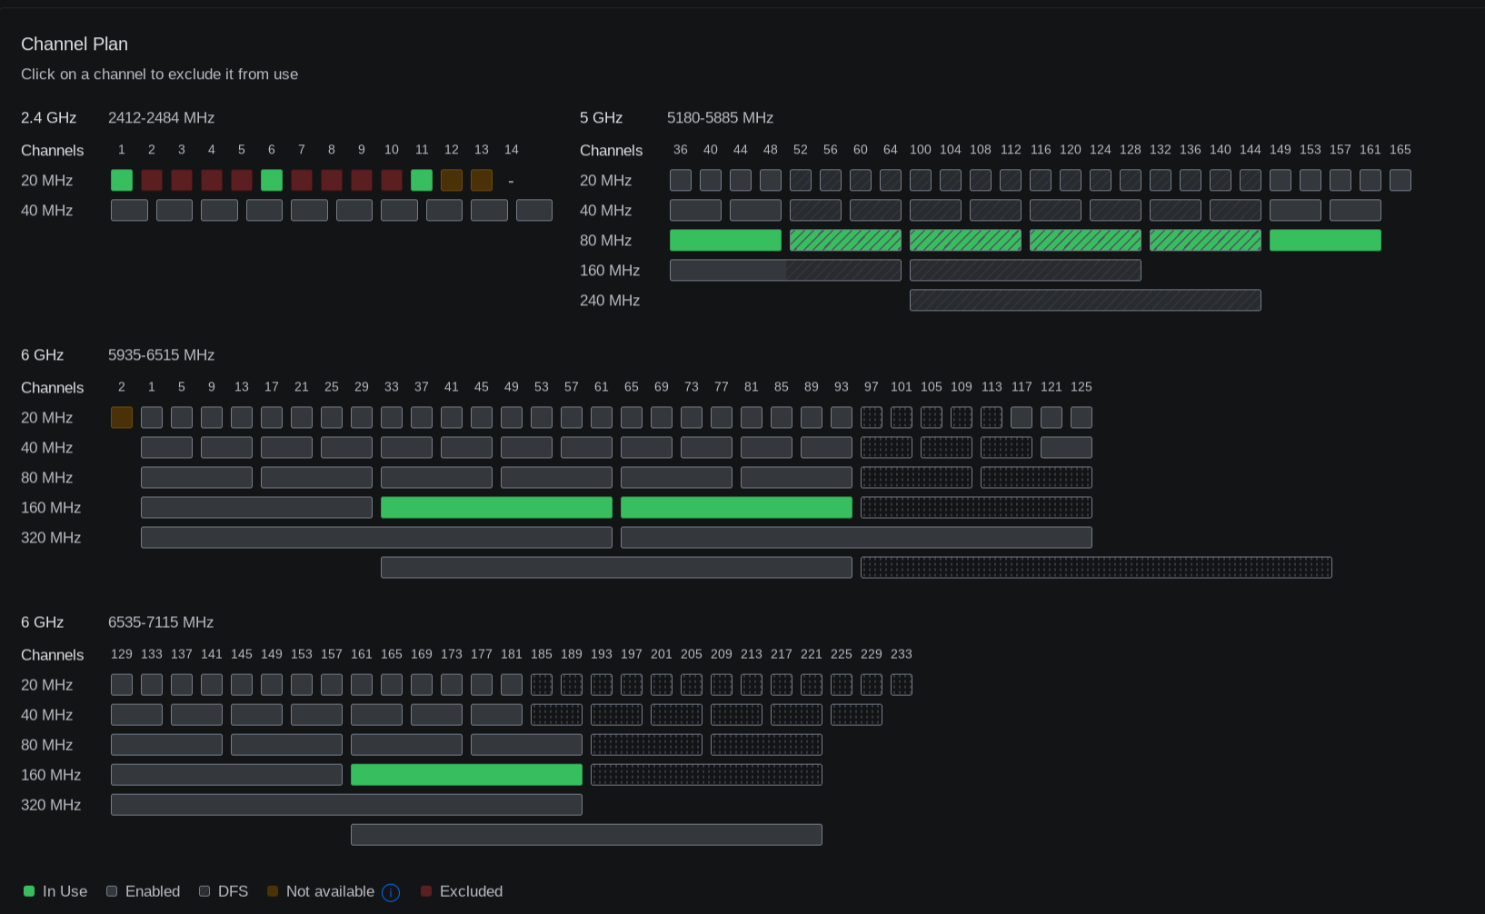This screenshot has height=914, width=1485.
Task: Click the 80 MHz block spanning channels 129-141
Action: click(x=166, y=744)
